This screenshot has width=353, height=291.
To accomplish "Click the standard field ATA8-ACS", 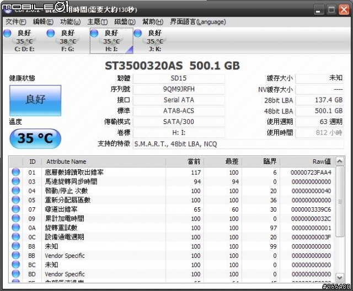I will click(x=179, y=111).
